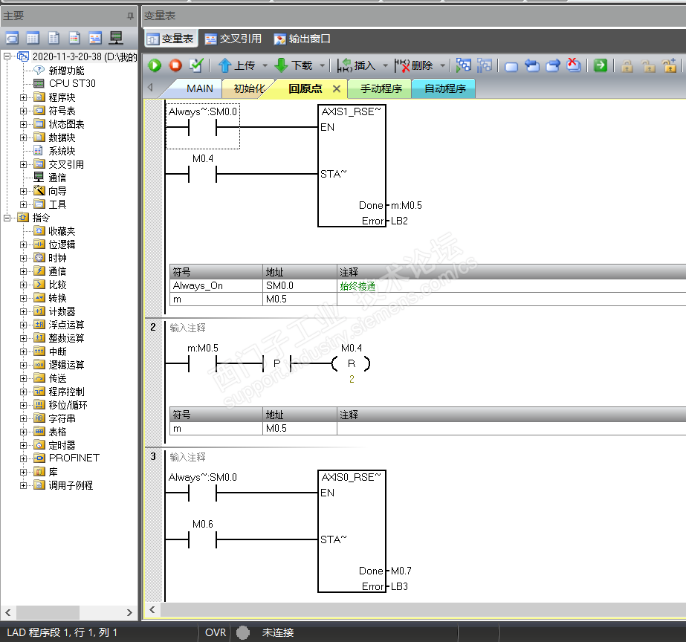Screen dimensions: 686x642
Task: Collapse the 指令 tree root
Action: [x=7, y=218]
